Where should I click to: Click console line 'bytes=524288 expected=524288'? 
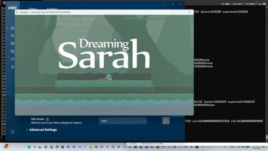[x=224, y=12]
